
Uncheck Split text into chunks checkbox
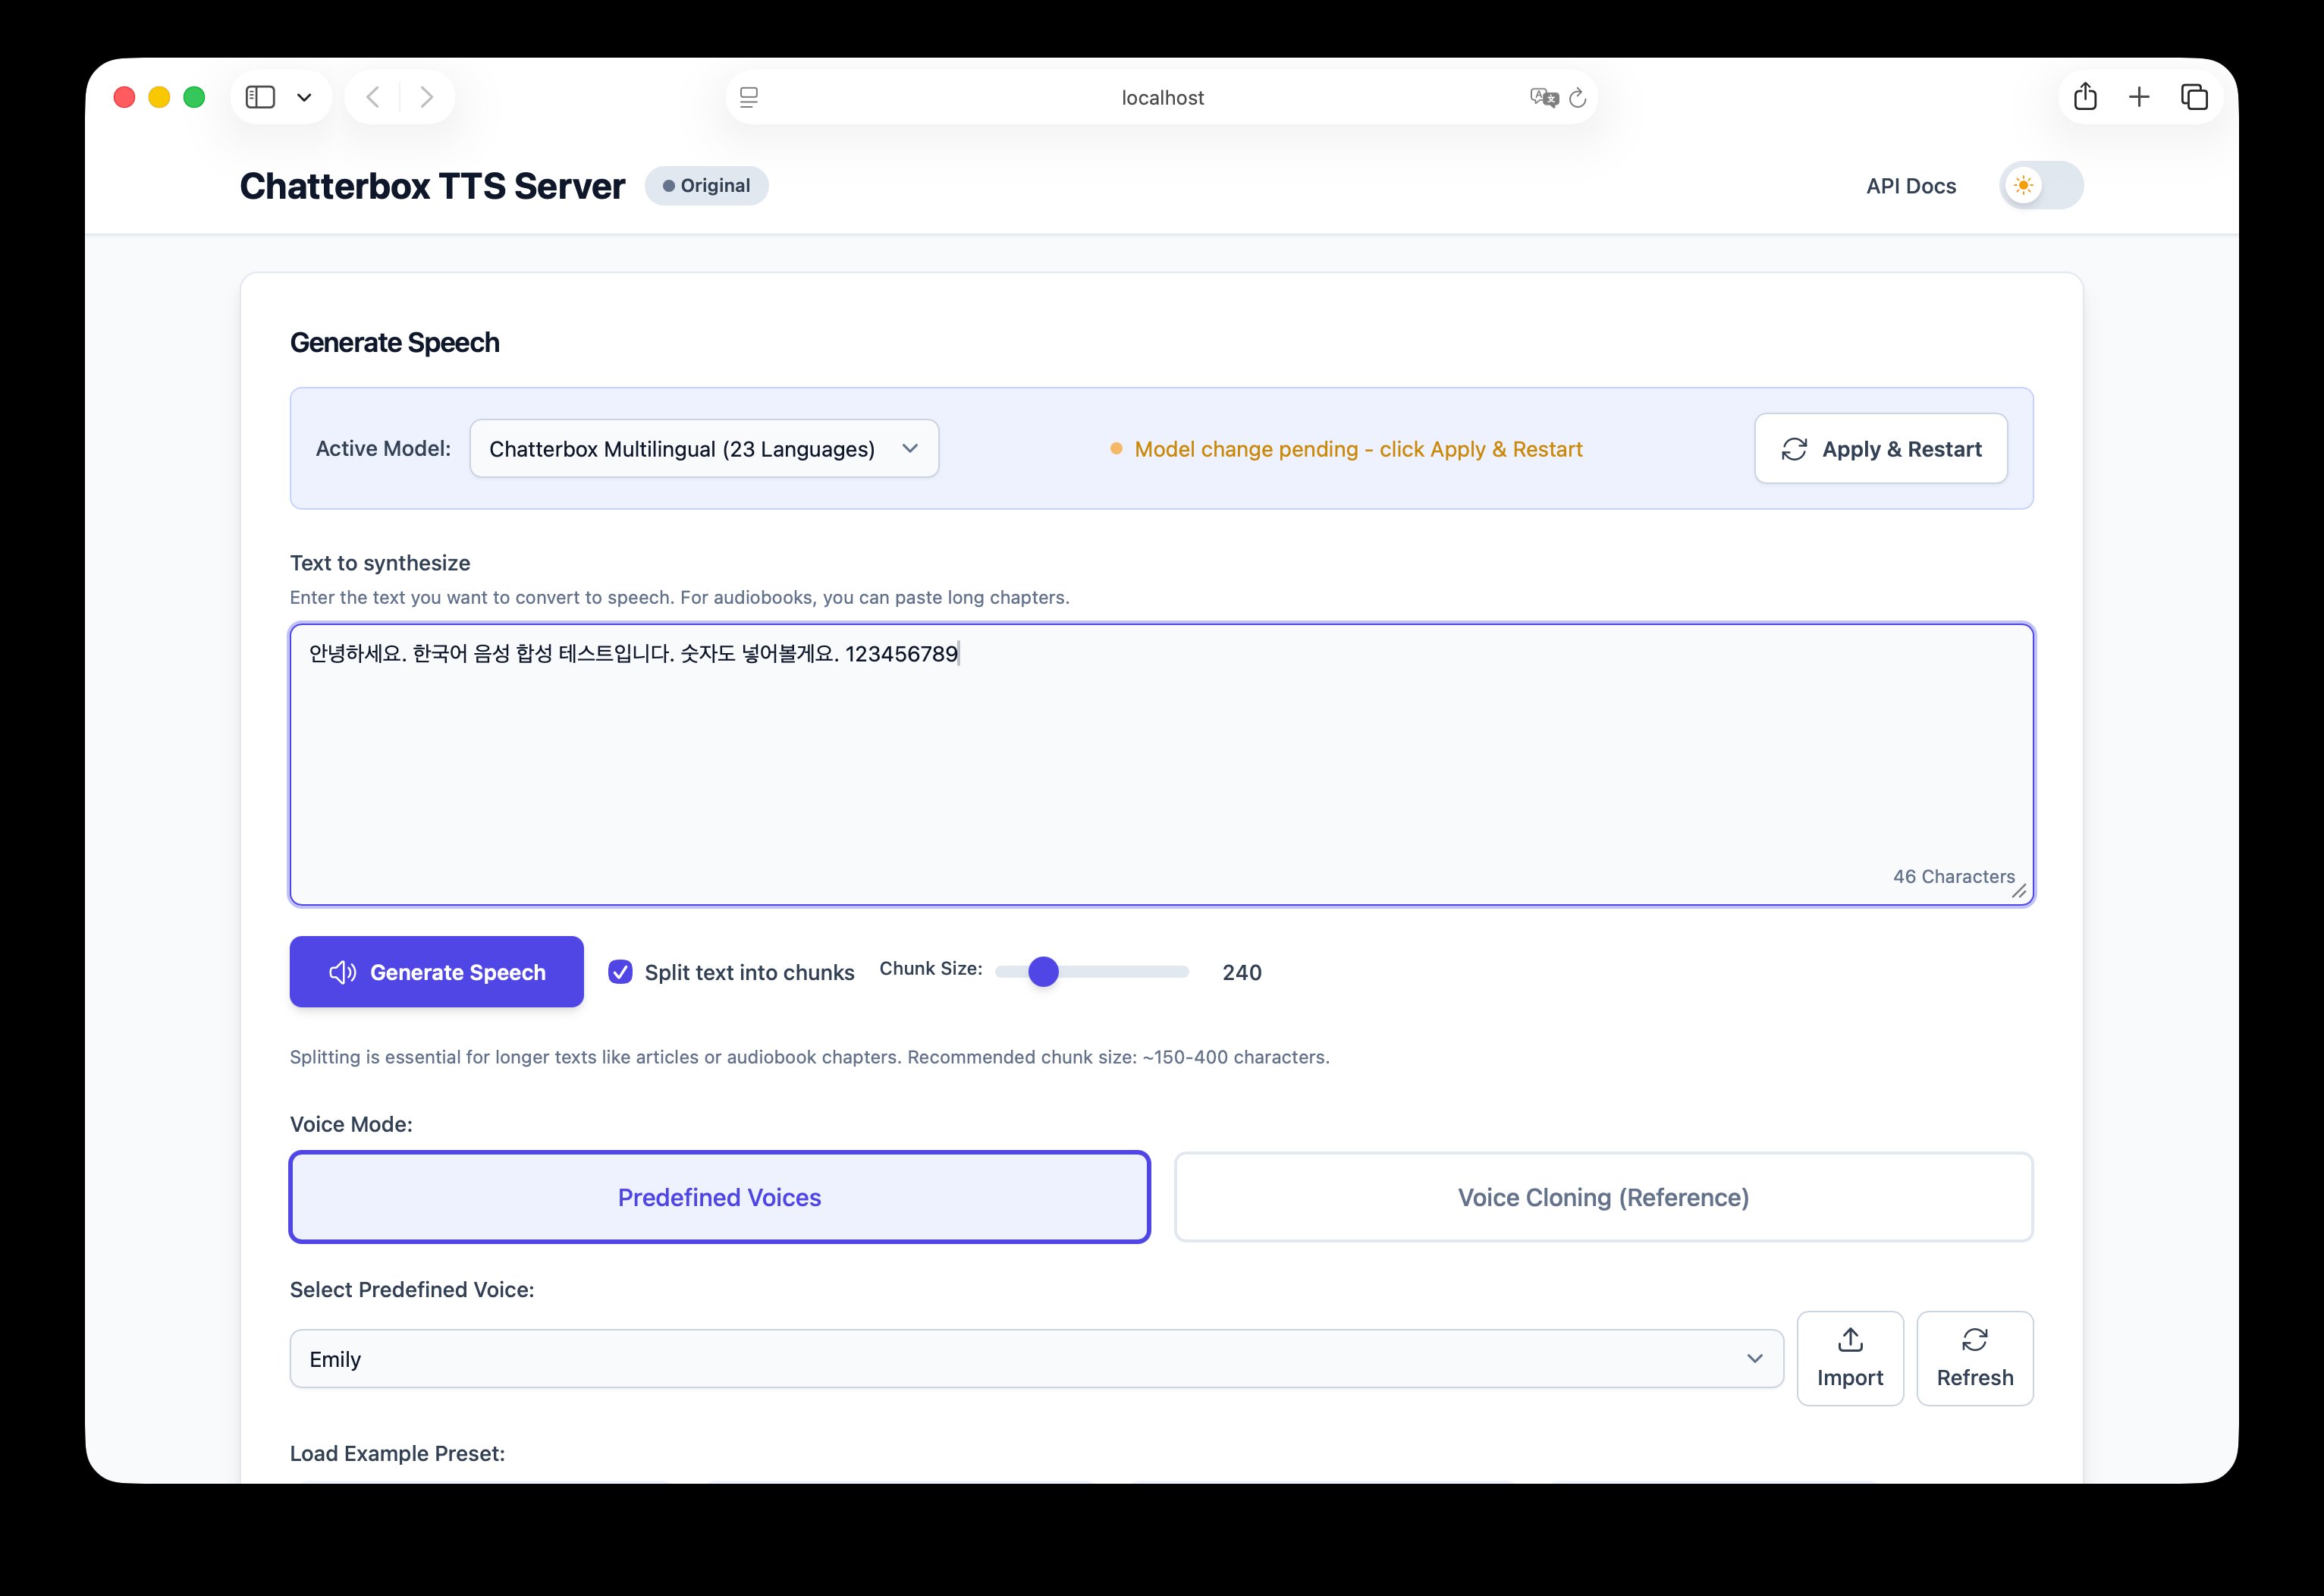coord(620,972)
